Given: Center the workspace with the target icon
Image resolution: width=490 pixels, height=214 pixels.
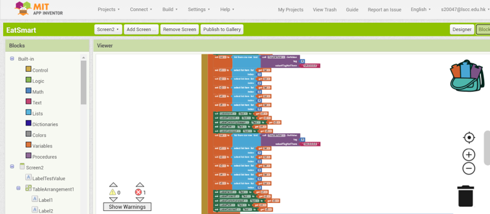Looking at the screenshot, I should coord(469,137).
